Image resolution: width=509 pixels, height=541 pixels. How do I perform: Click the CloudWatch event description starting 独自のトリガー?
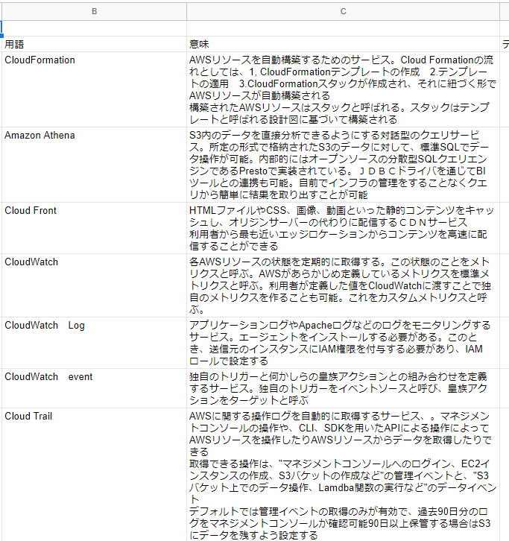click(343, 388)
